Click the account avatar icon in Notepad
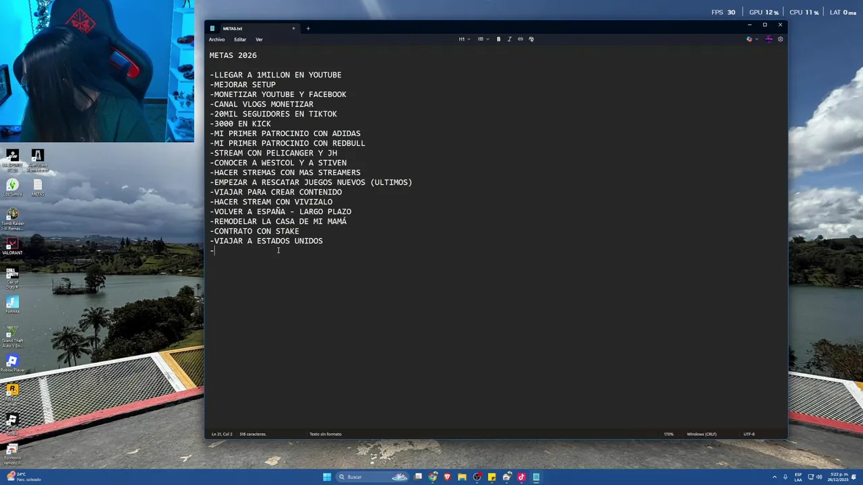The height and width of the screenshot is (485, 863). pyautogui.click(x=769, y=39)
